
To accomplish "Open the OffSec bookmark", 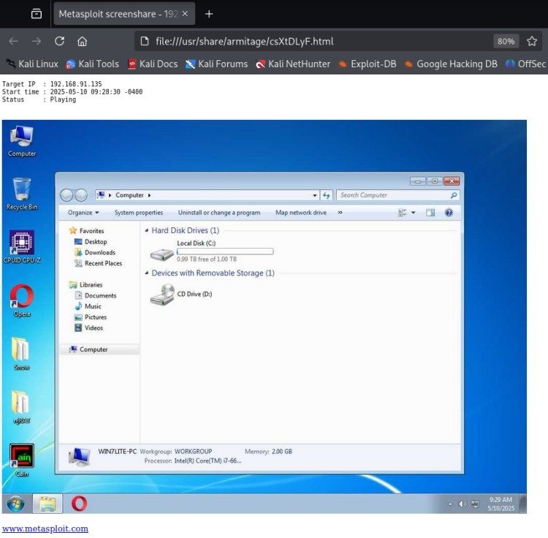I will 525,64.
